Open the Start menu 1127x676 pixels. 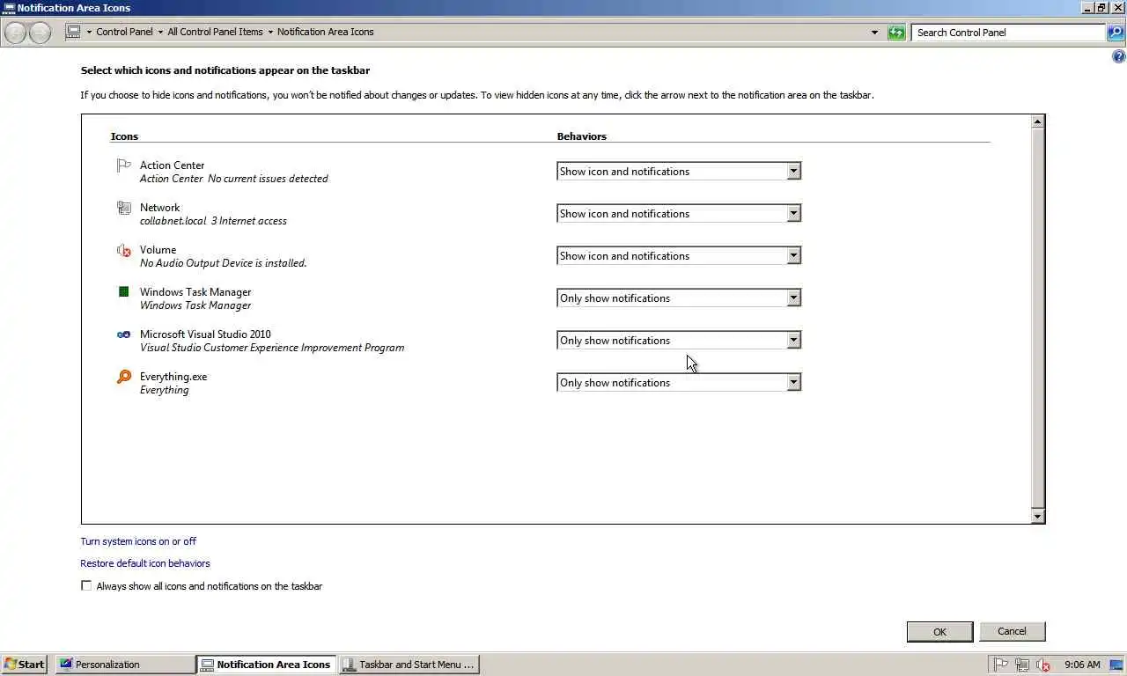pos(25,665)
